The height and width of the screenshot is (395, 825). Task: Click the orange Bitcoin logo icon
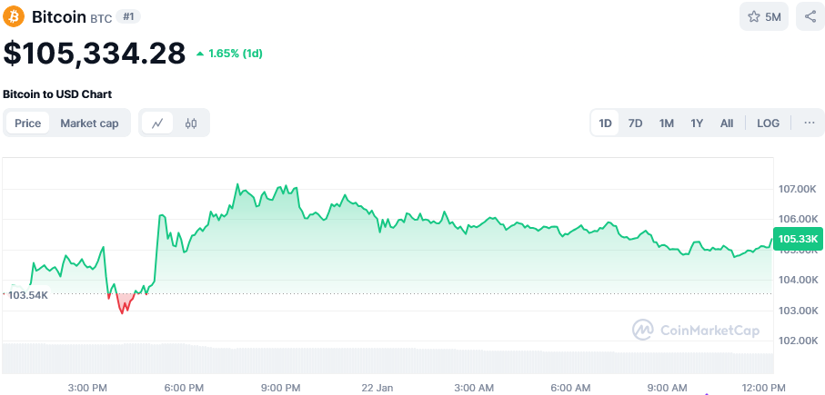(x=14, y=17)
